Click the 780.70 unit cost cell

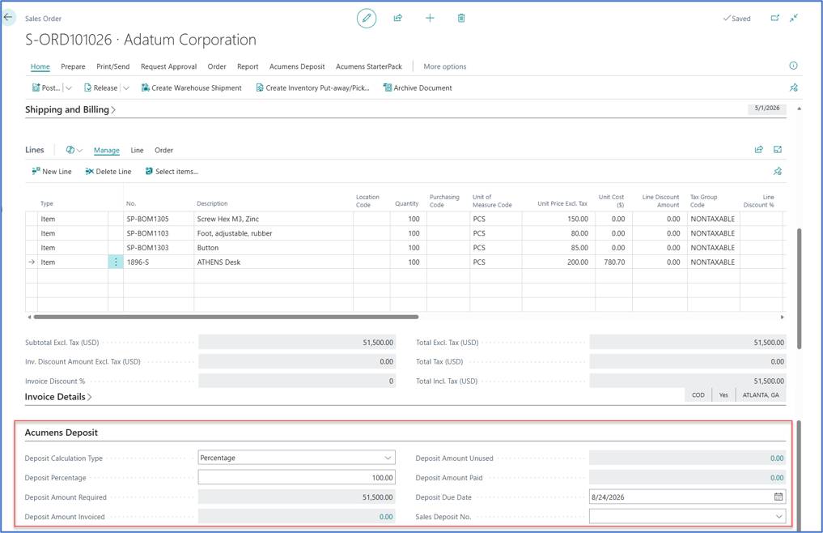click(613, 262)
